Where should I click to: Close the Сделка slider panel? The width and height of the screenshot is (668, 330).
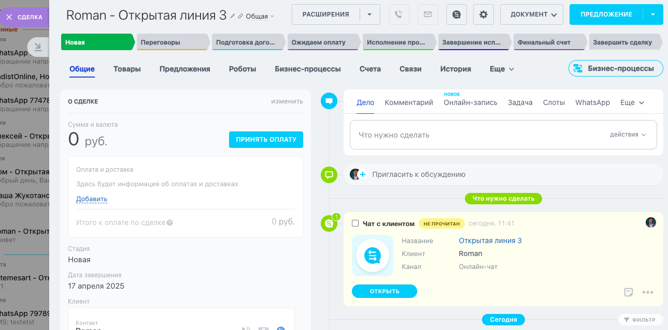[9, 17]
